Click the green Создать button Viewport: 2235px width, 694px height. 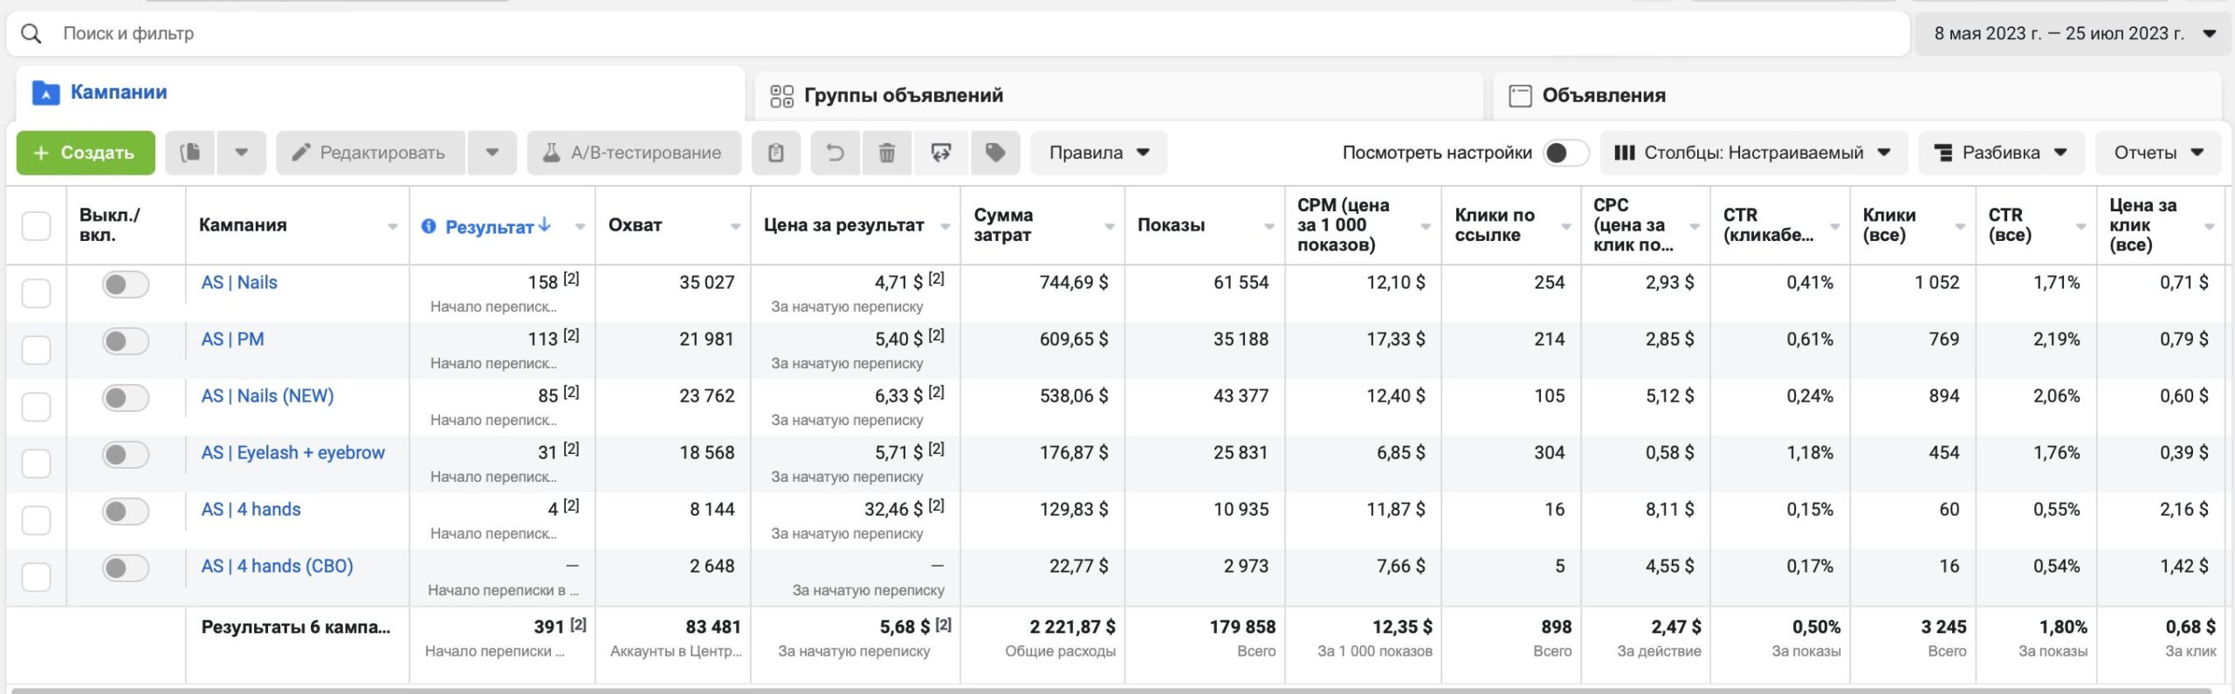[86, 153]
